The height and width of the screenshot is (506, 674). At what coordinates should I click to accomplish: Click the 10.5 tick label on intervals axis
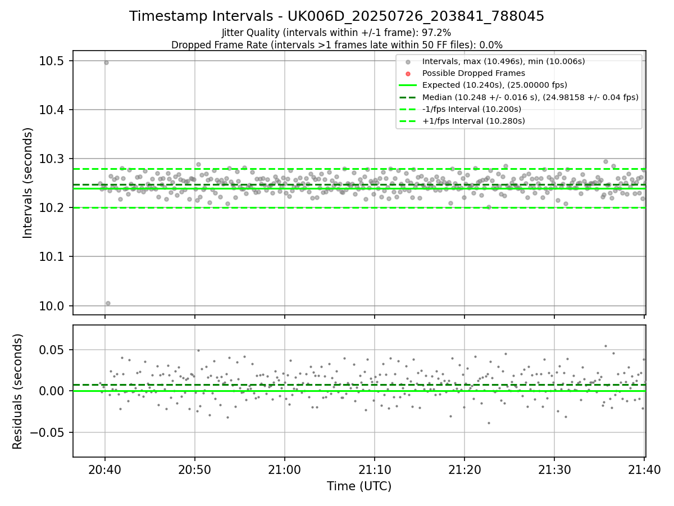point(52,61)
